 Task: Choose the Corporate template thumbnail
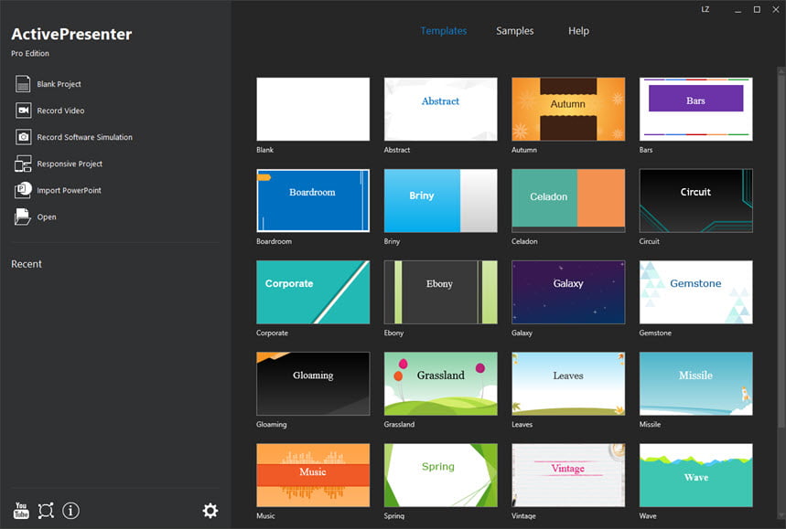(x=313, y=292)
